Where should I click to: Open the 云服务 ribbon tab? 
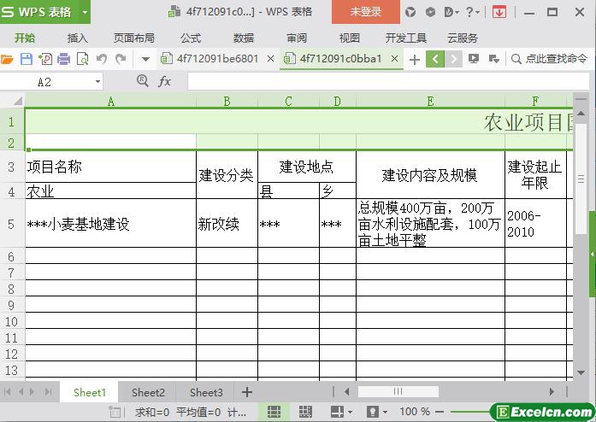point(463,38)
